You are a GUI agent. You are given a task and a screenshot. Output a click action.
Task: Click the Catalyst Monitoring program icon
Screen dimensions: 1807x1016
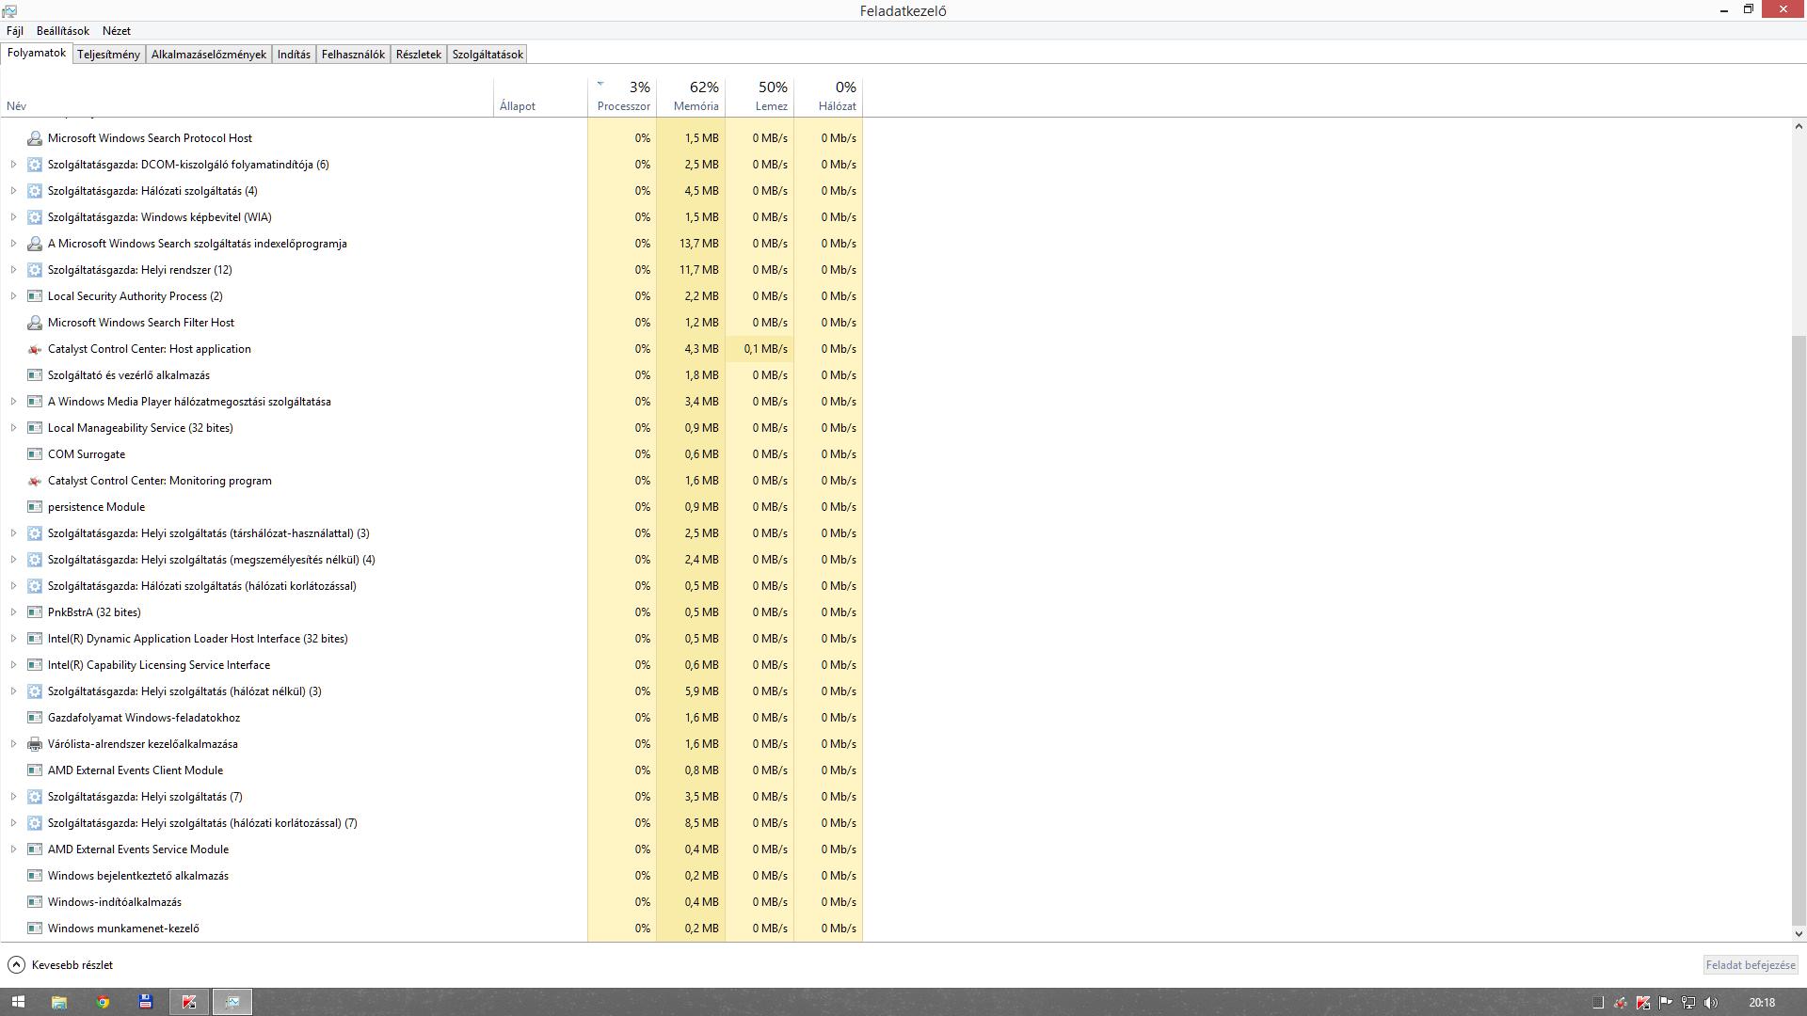35,481
